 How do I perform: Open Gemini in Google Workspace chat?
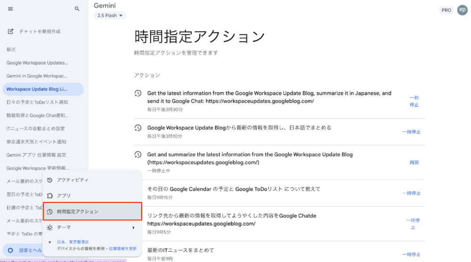click(x=37, y=76)
